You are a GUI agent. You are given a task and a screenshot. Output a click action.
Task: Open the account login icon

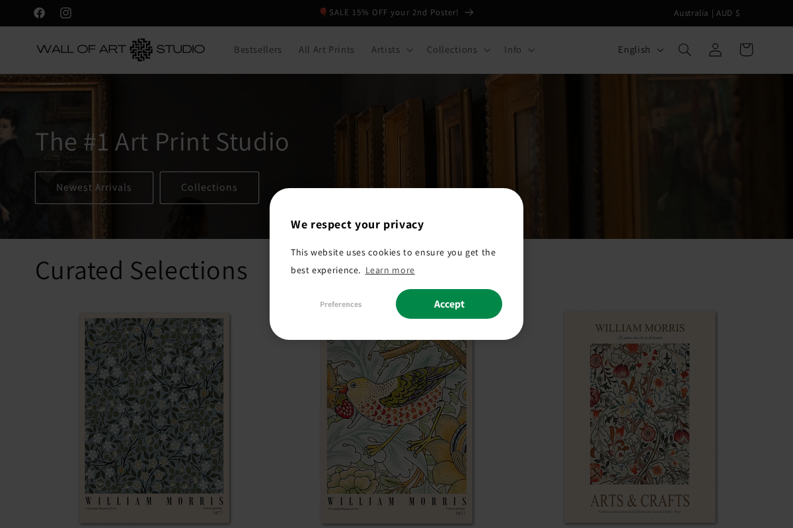coord(715,49)
